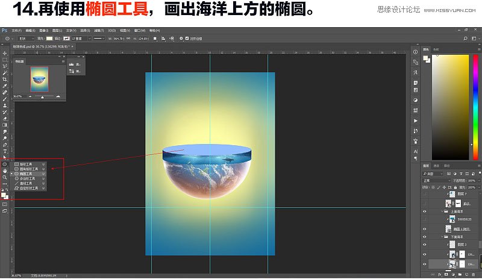Select the Gradient tool

tap(5, 125)
